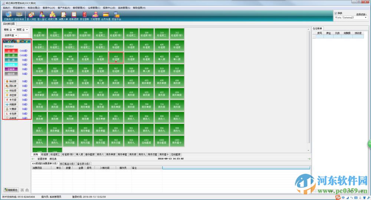Viewport: 371px width, 200px height.
Task: Click the settings icon next to 刷新房态
Action: [x=22, y=190]
